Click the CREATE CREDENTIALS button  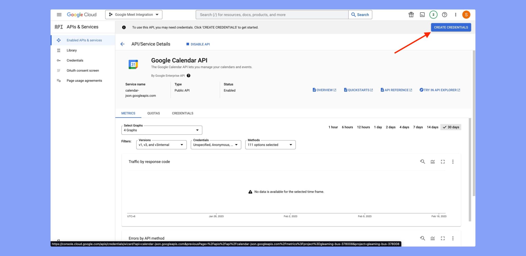point(451,27)
